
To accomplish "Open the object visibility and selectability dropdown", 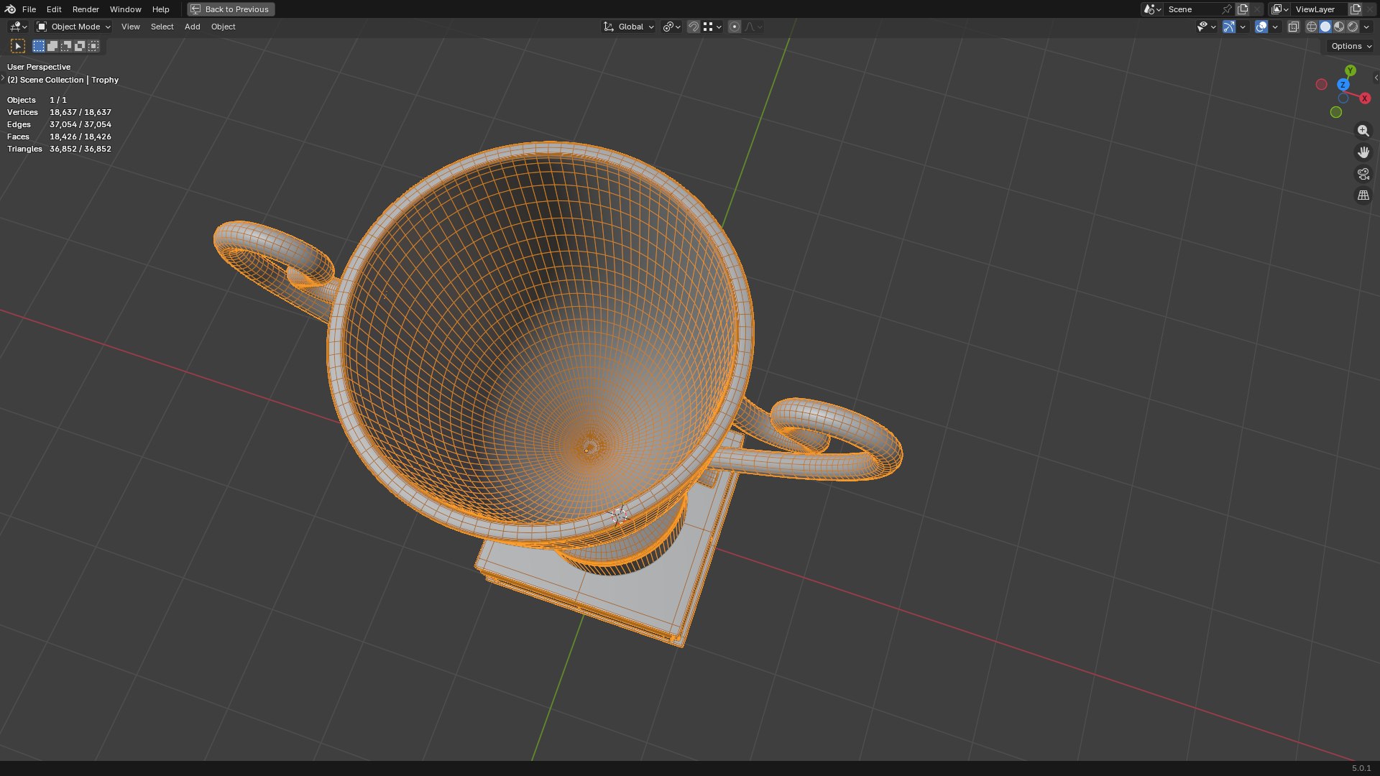I will pyautogui.click(x=1206, y=27).
